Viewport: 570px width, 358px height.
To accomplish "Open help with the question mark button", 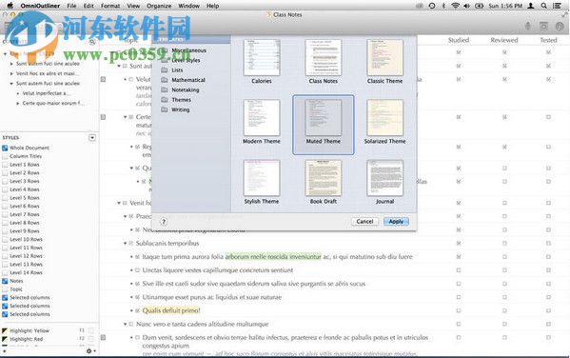I will [164, 222].
